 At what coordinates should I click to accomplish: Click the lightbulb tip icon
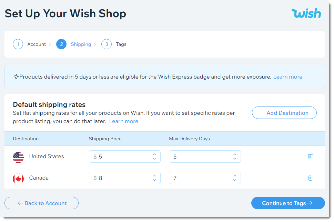[x=16, y=77]
